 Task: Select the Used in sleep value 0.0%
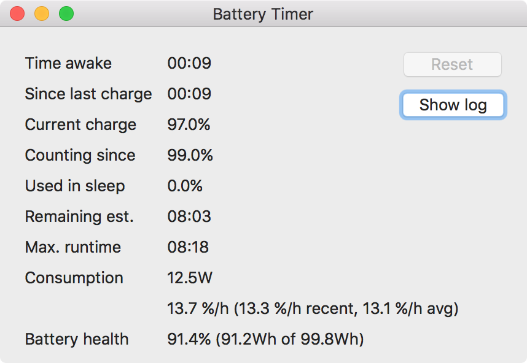coord(185,186)
